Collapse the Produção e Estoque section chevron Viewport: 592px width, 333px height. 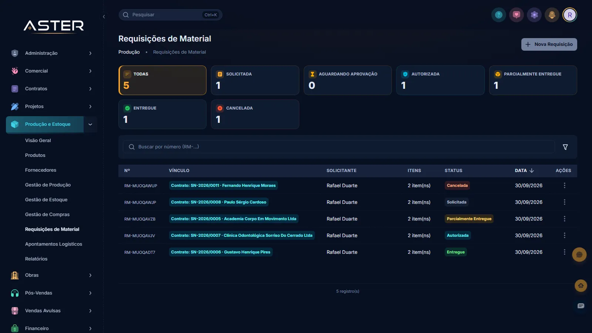tap(90, 124)
